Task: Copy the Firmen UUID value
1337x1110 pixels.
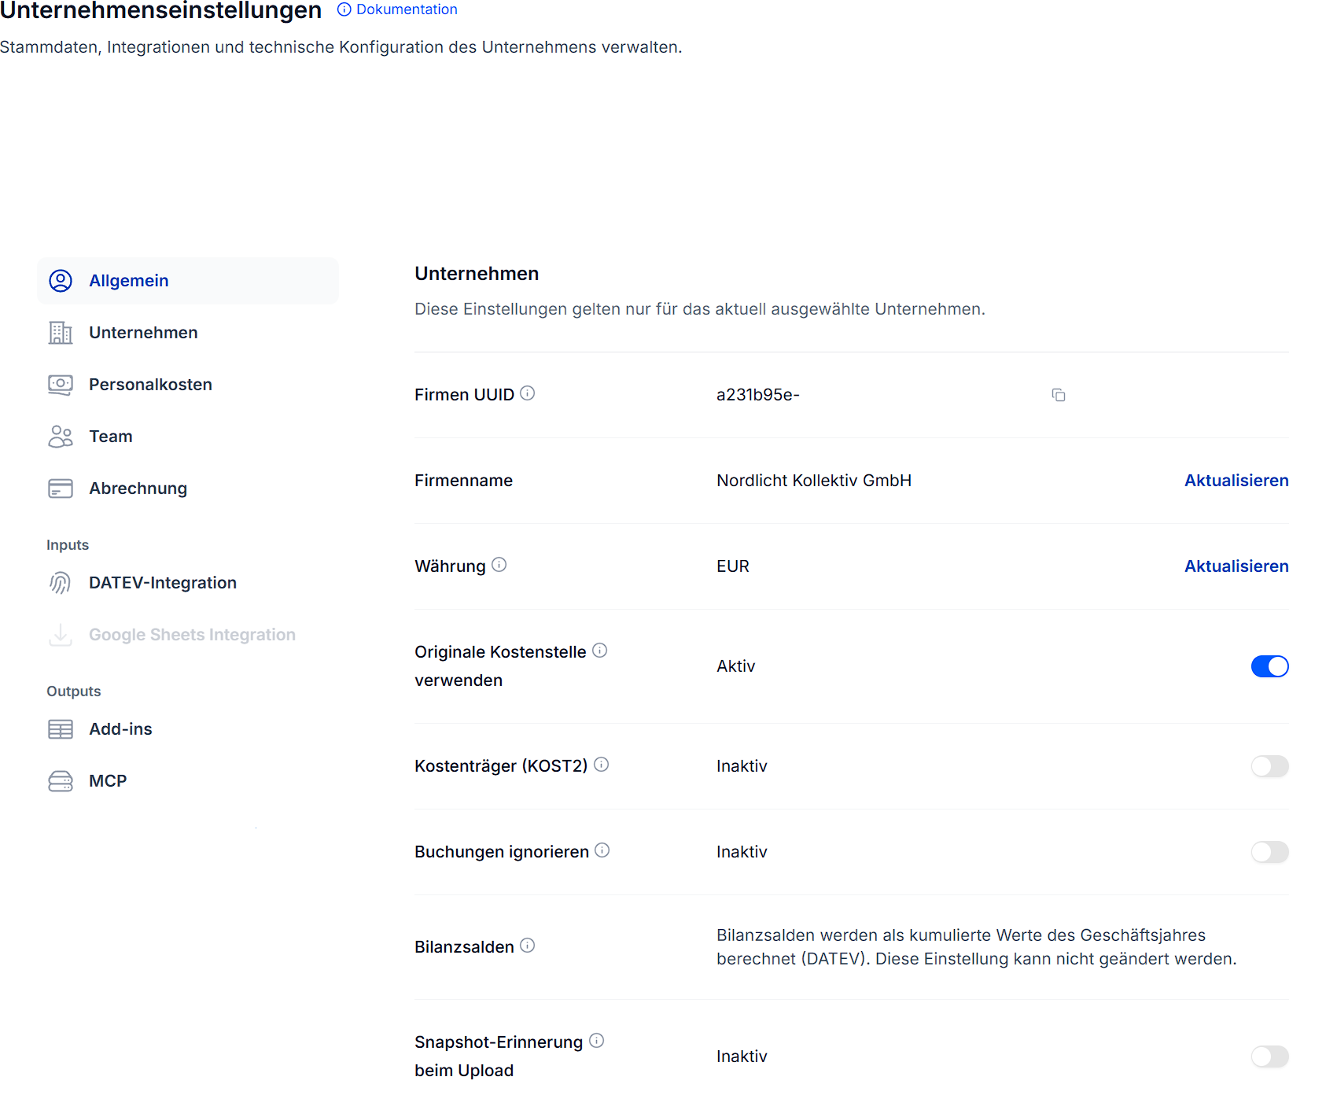Action: pyautogui.click(x=1059, y=395)
